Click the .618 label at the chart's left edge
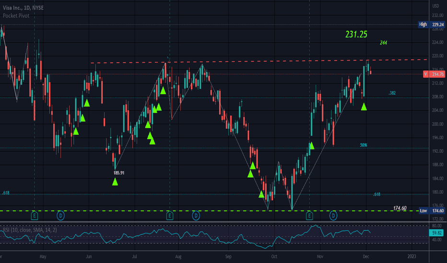447x263 pixels. coord(6,193)
